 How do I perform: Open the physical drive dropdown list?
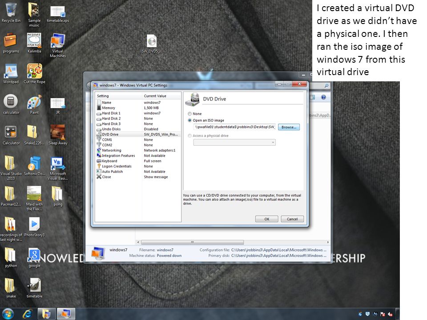(x=234, y=142)
